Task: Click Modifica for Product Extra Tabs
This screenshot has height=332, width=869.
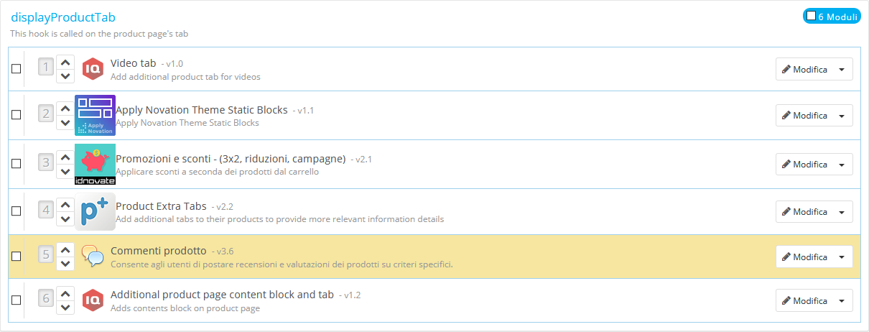Action: [804, 212]
